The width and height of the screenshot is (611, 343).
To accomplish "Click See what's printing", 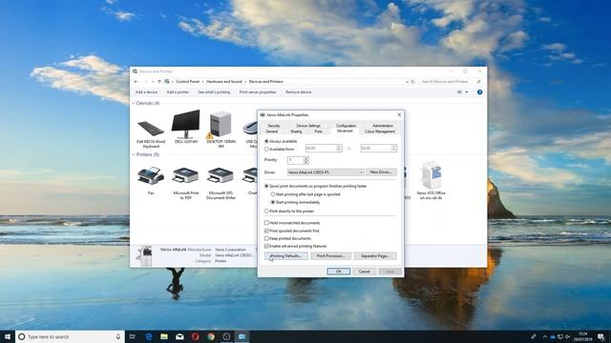I will pos(214,92).
